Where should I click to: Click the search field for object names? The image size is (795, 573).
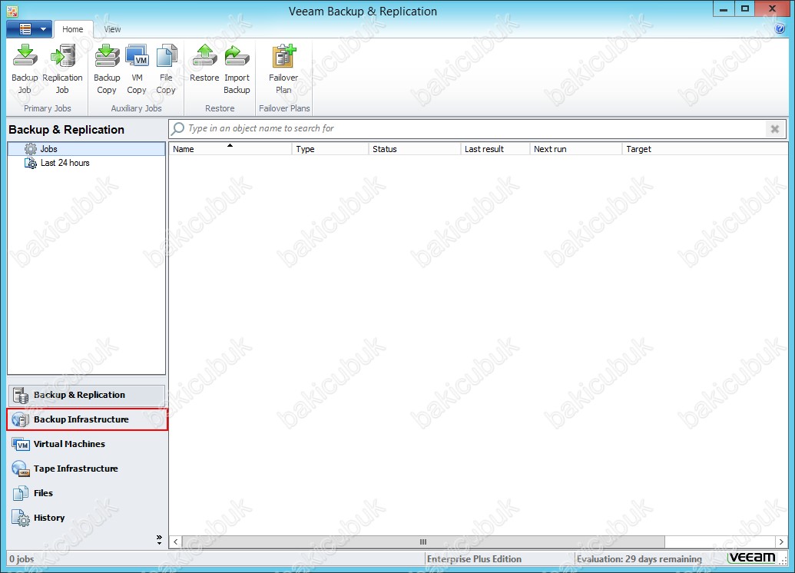point(475,129)
